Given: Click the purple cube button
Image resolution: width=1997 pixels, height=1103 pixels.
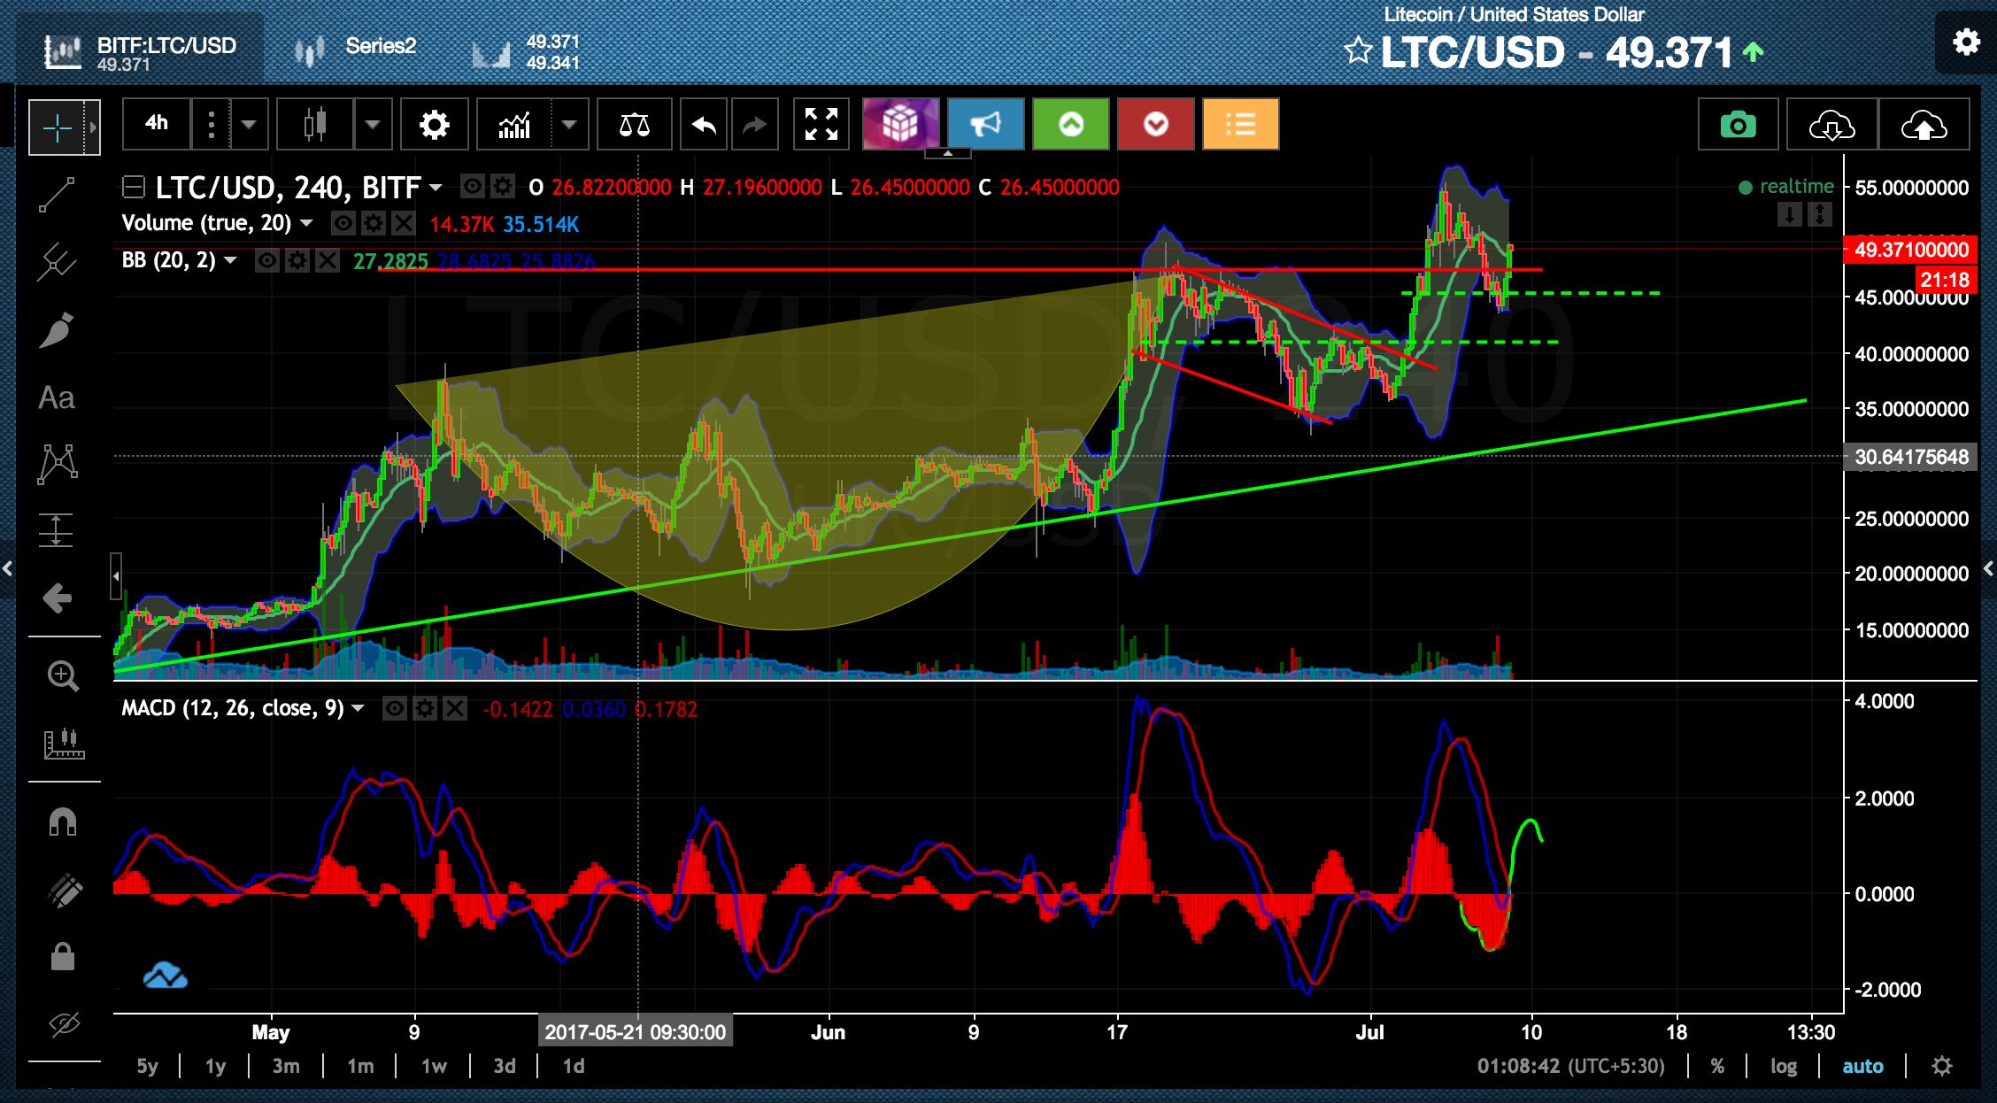Looking at the screenshot, I should pyautogui.click(x=900, y=125).
